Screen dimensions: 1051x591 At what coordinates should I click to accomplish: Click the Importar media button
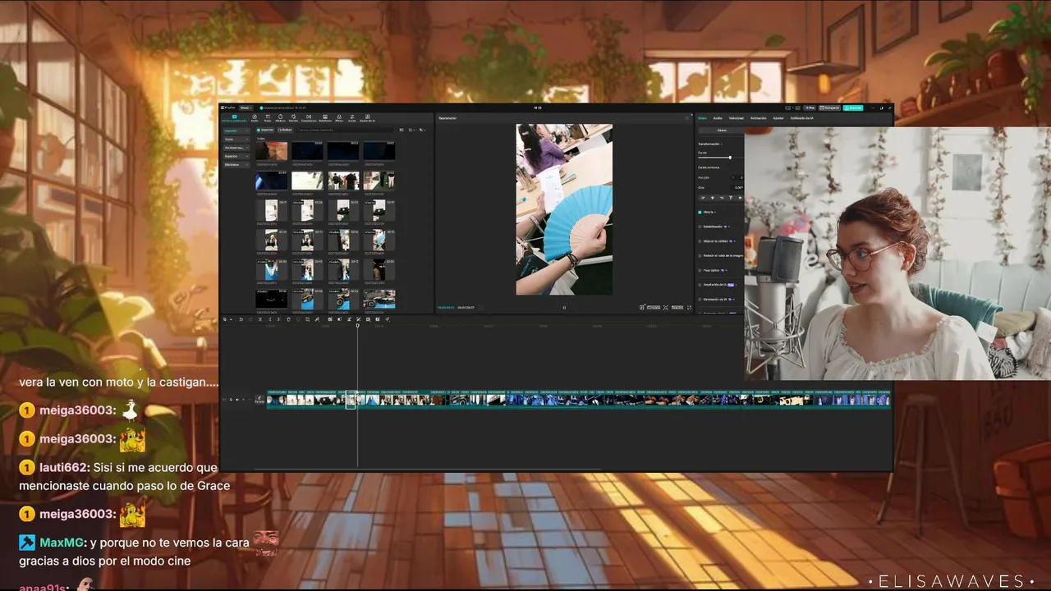pyautogui.click(x=265, y=130)
